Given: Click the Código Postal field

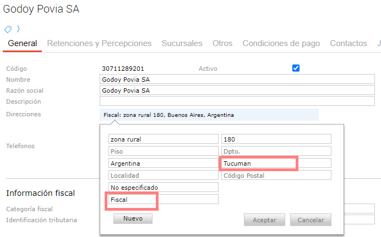Looking at the screenshot, I should [x=276, y=176].
